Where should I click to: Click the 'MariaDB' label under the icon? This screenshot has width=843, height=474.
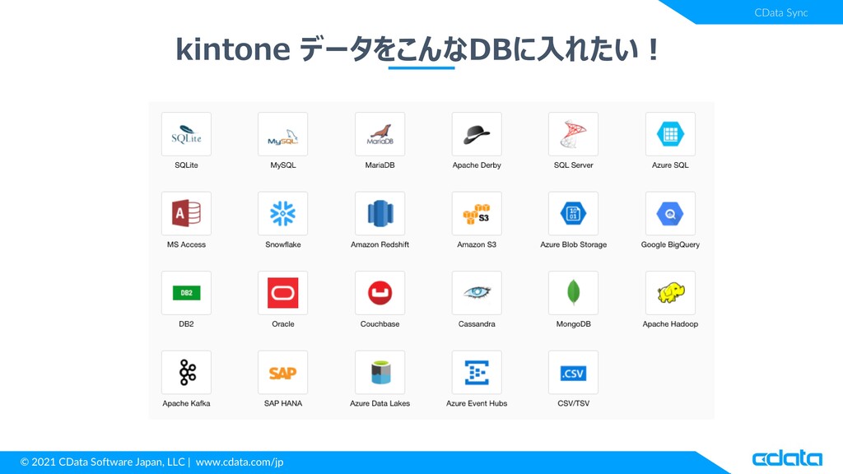[380, 165]
